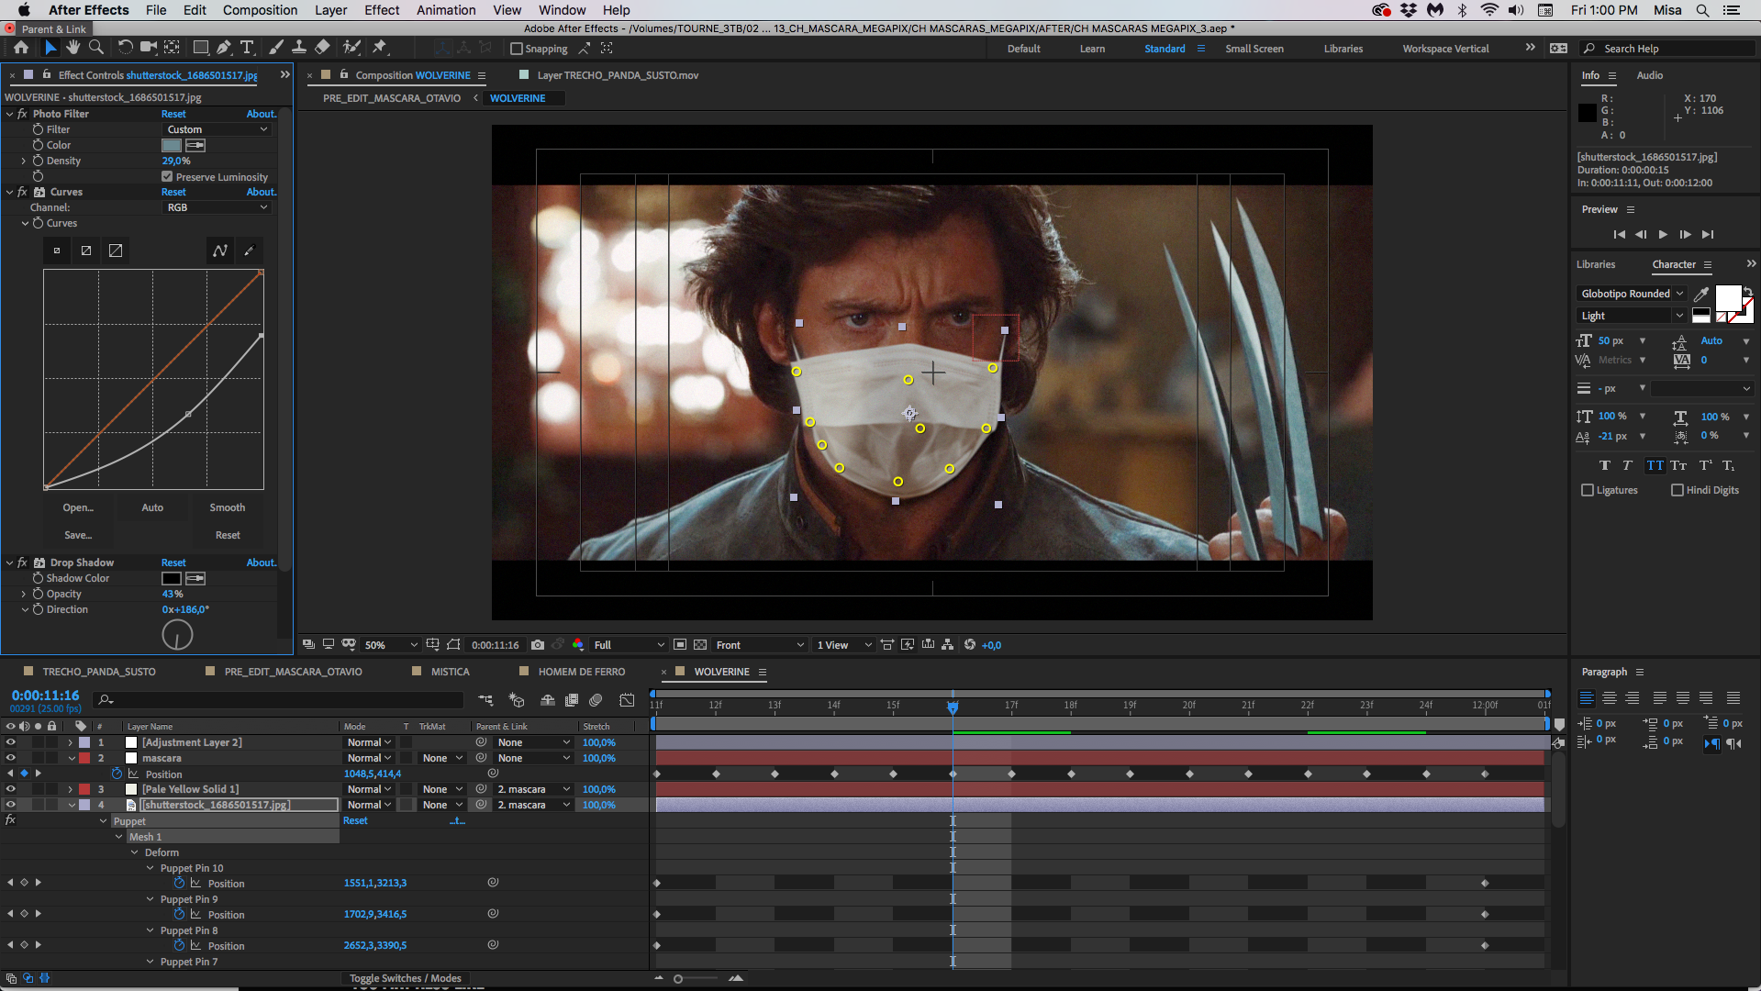Screen dimensions: 1761x991
Task: Toggle transparency grid in viewer
Action: pos(700,645)
